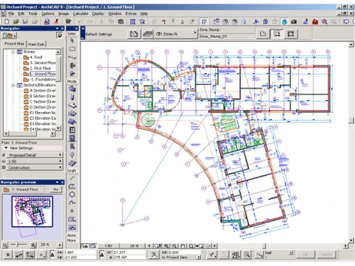Click the red toolbox icon in top toolbar
The image size is (355, 266).
(315, 22)
